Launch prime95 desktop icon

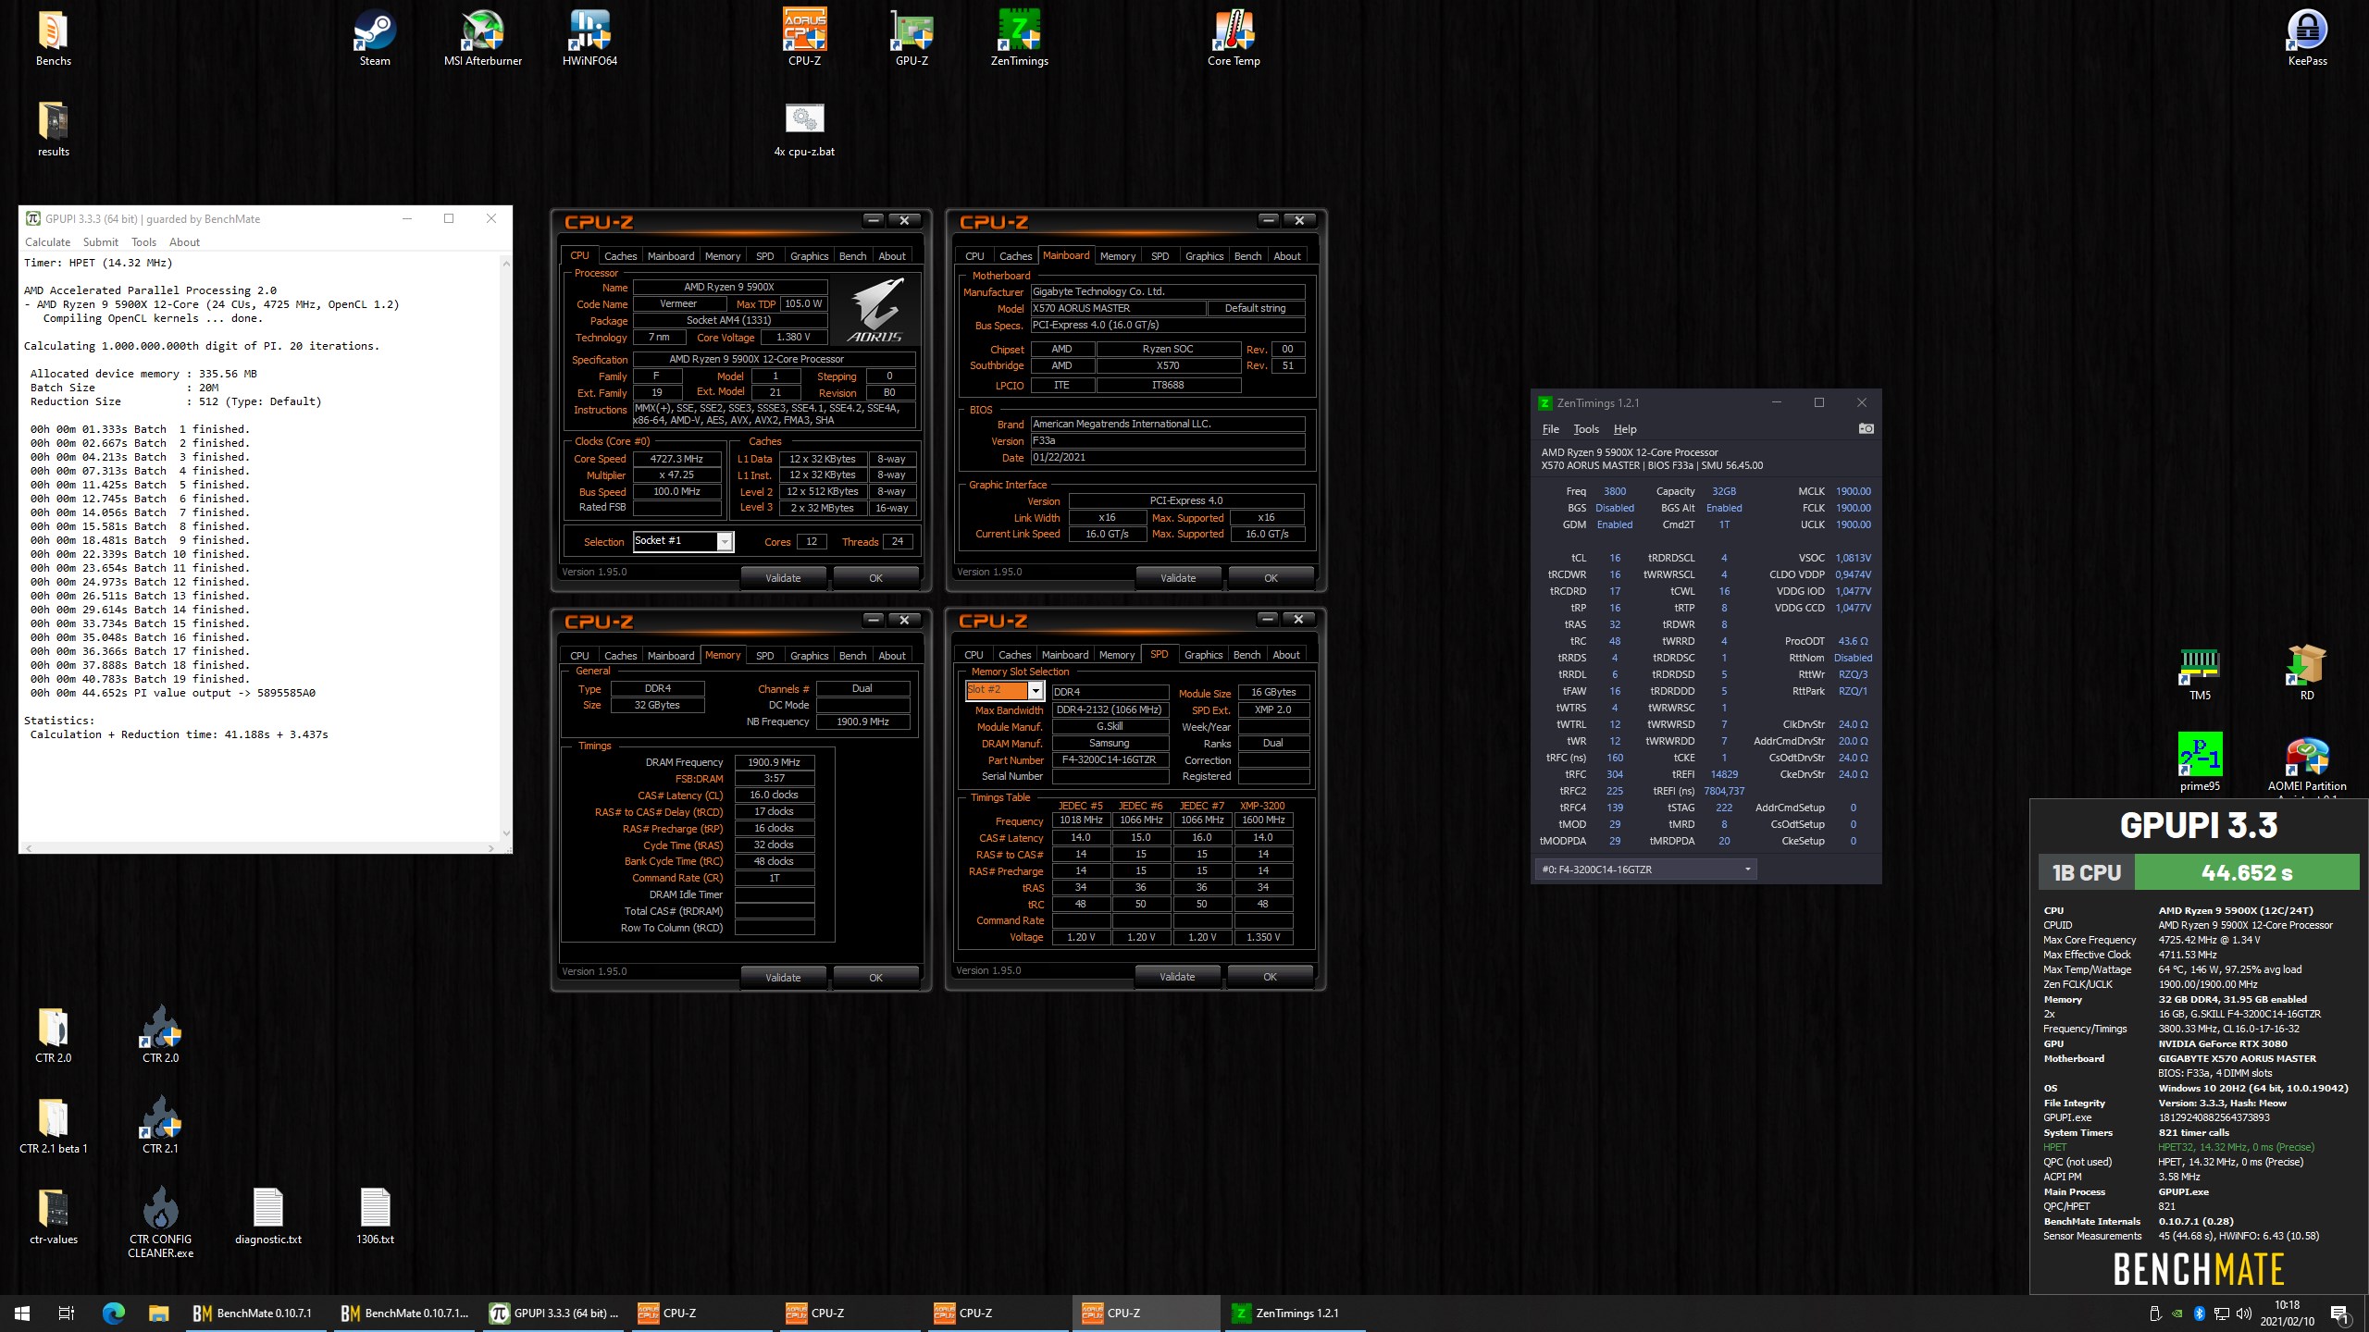point(2200,763)
